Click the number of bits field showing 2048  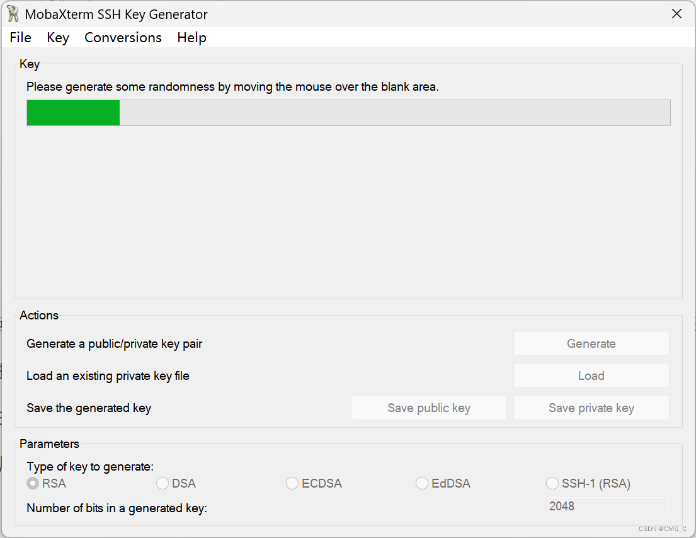pos(608,507)
